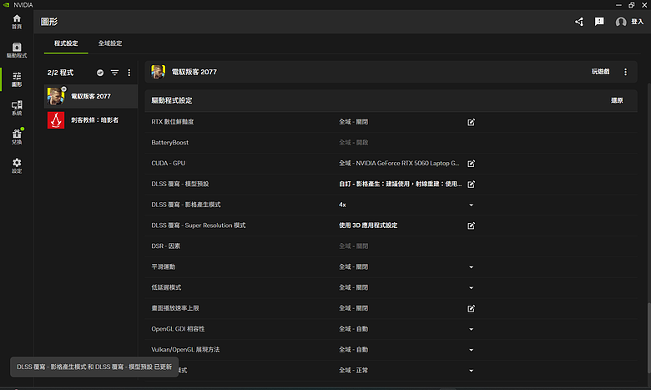This screenshot has height=390, width=651.
Task: Expand the OpenGL GDI 相容性 dropdown
Action: 471,329
